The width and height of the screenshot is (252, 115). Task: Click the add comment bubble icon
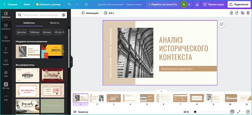pos(221,24)
